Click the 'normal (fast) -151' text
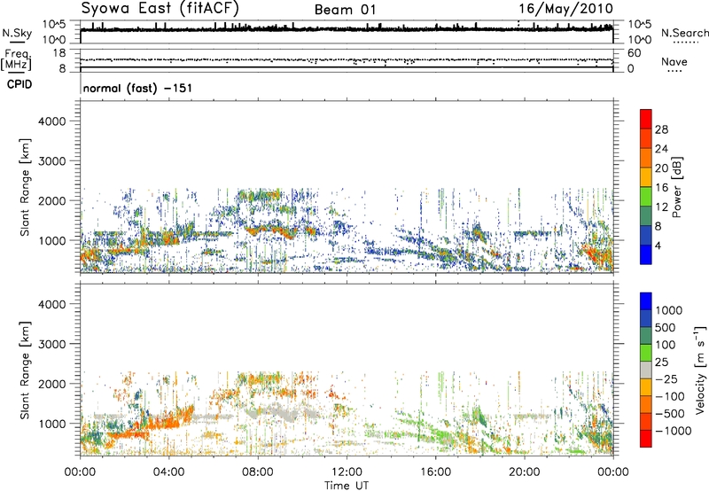The height and width of the screenshot is (491, 709). [137, 88]
